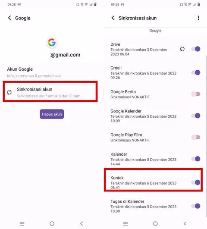Go back from Sinkronisasi akun screen
The height and width of the screenshot is (229, 207).
pos(113,18)
